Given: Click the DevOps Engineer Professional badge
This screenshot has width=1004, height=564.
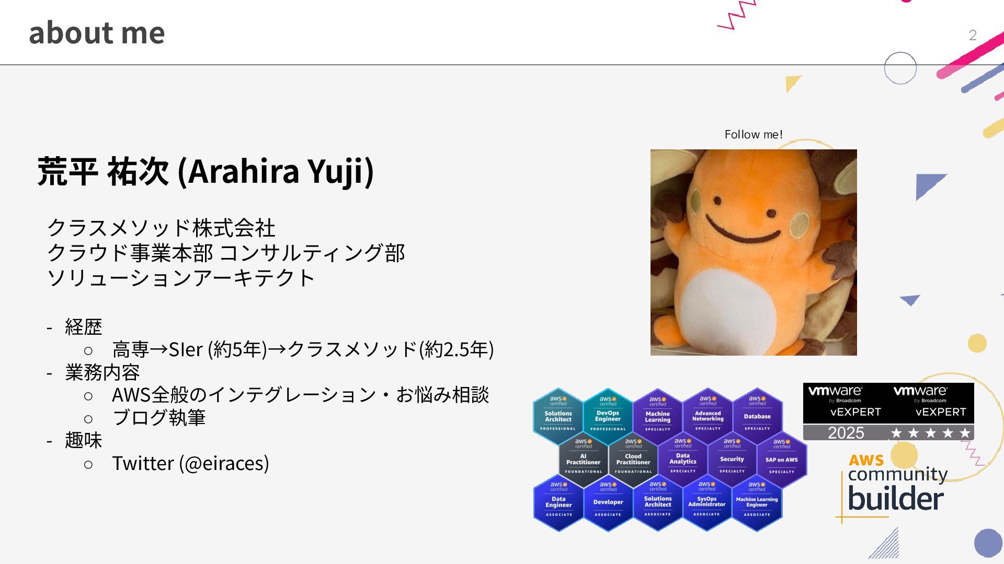Looking at the screenshot, I should (x=608, y=416).
